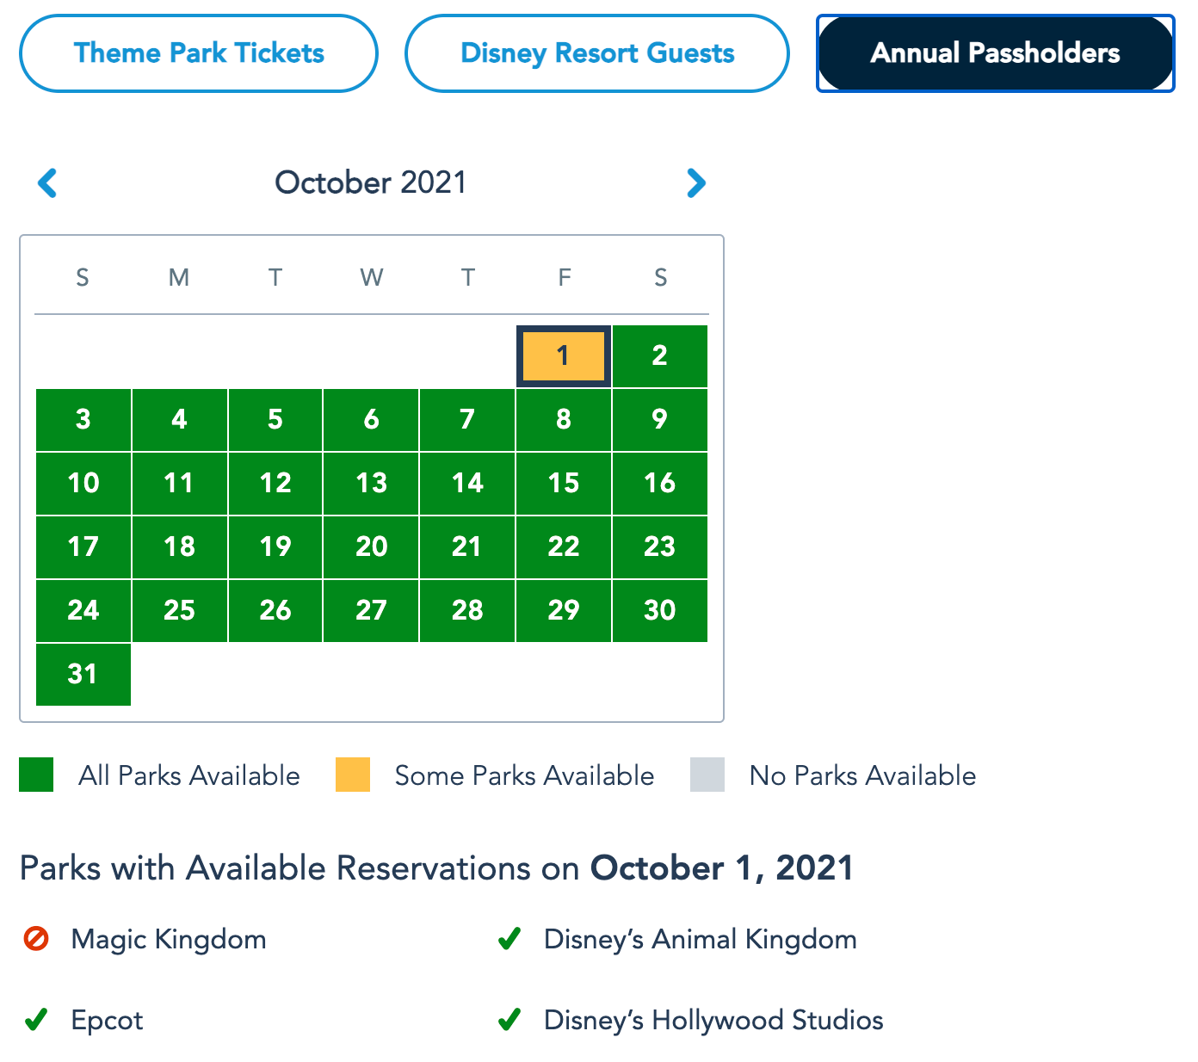Click the gray No Parks Available swatch

tap(707, 775)
